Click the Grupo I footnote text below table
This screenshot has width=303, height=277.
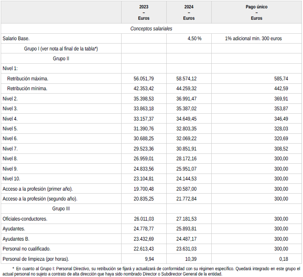[151, 271]
